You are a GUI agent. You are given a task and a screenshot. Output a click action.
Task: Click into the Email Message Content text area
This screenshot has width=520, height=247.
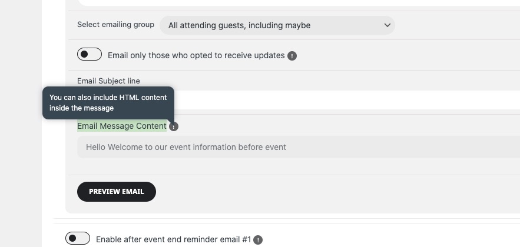[299, 147]
